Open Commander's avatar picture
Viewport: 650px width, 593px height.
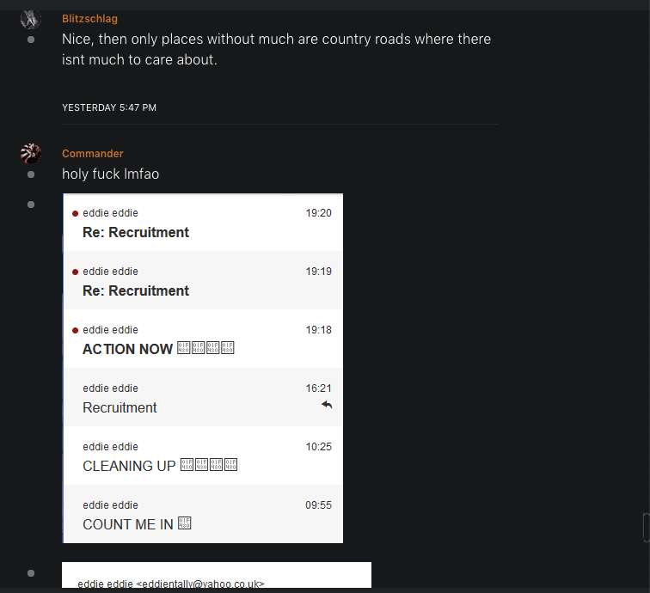(x=31, y=154)
